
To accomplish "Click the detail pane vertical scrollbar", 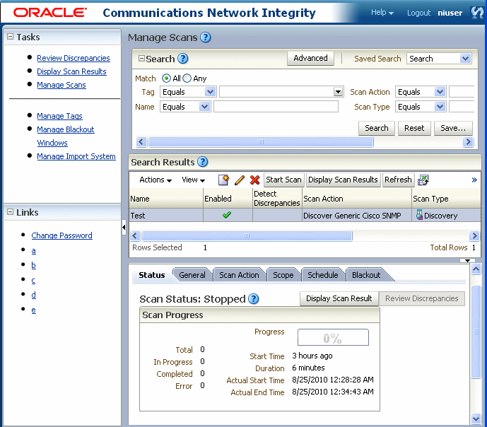I will point(476,332).
